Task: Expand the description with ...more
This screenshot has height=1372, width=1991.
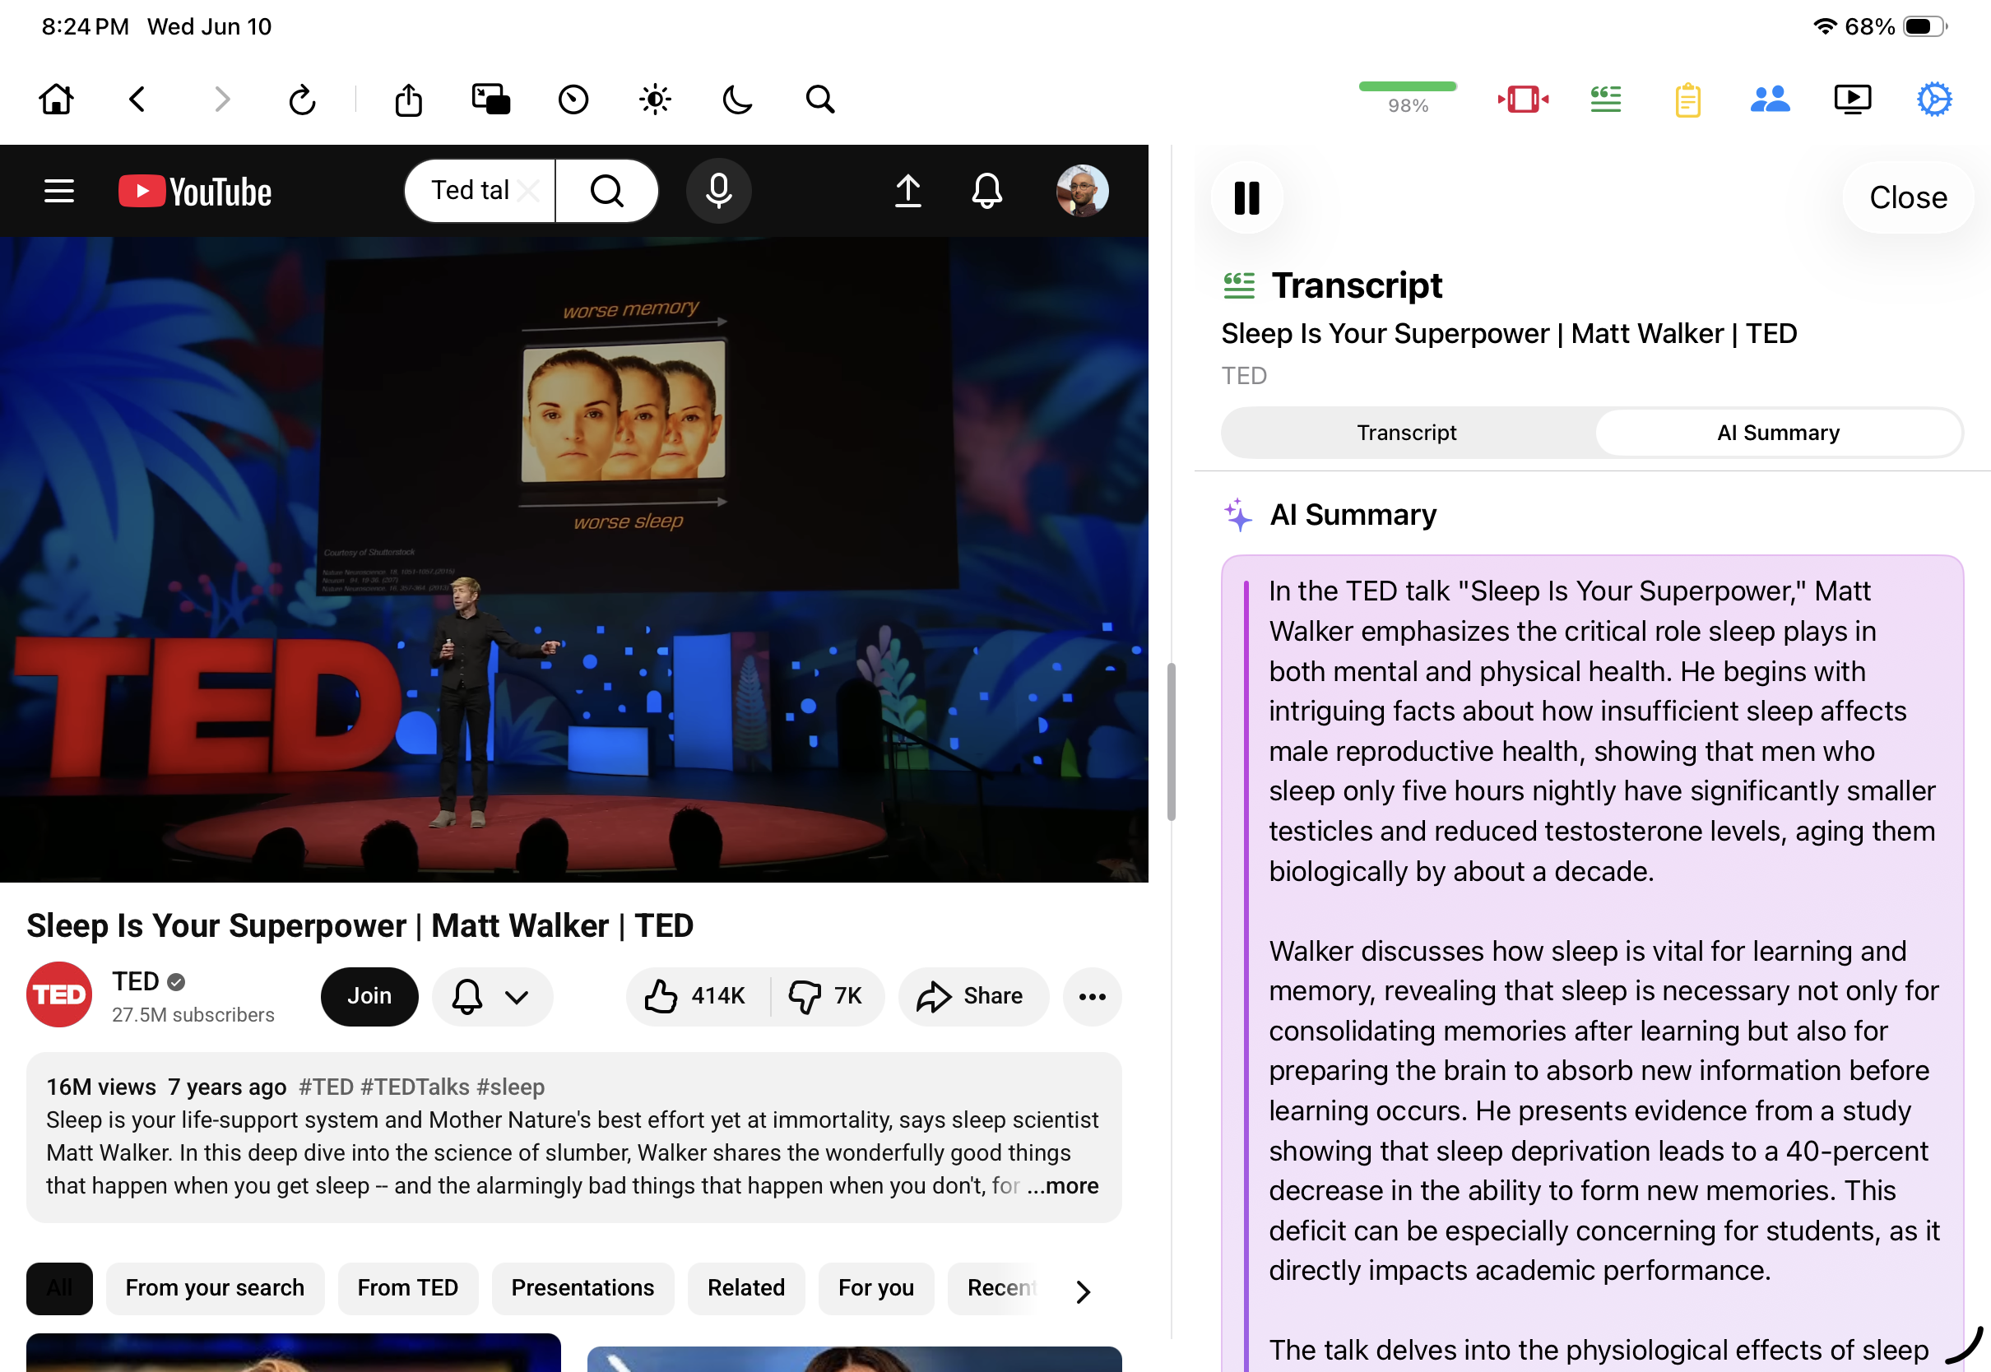Action: tap(1063, 1186)
